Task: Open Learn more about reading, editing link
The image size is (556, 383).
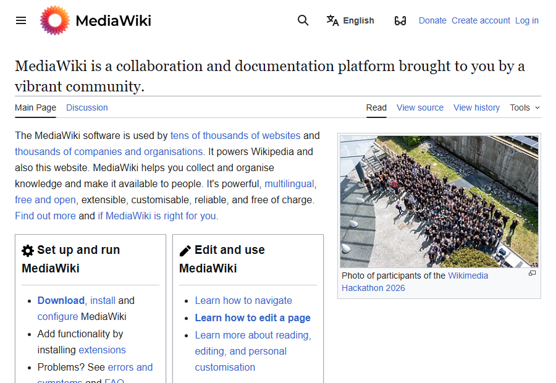Action: coord(253,351)
